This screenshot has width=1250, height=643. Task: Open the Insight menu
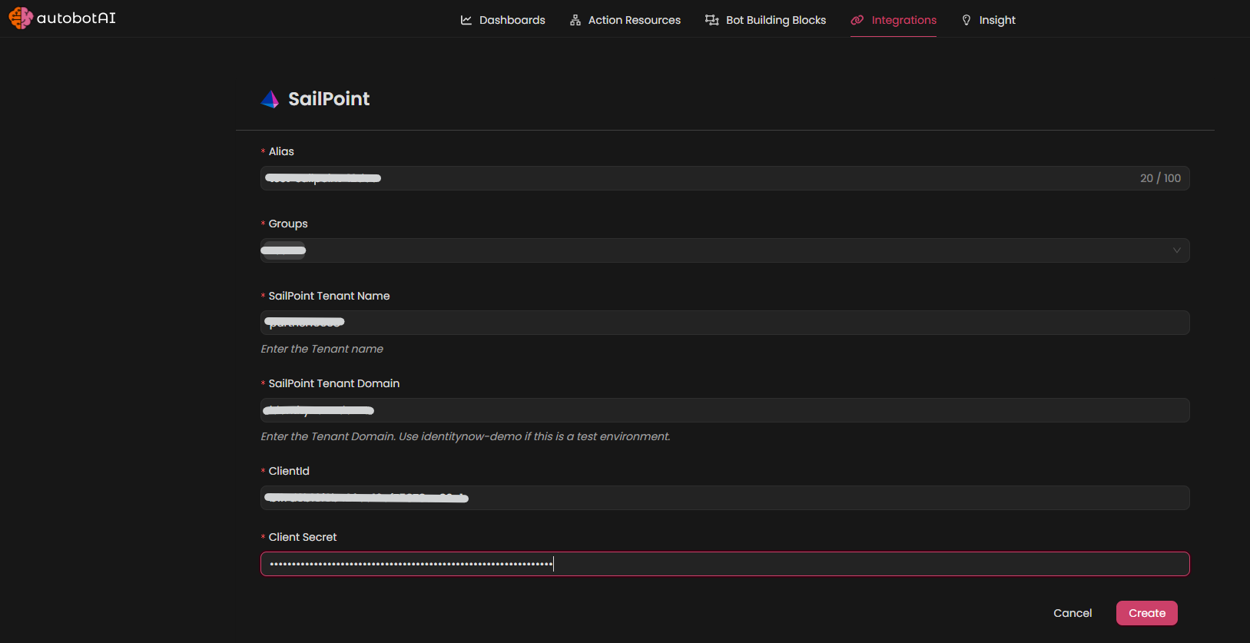(x=988, y=20)
